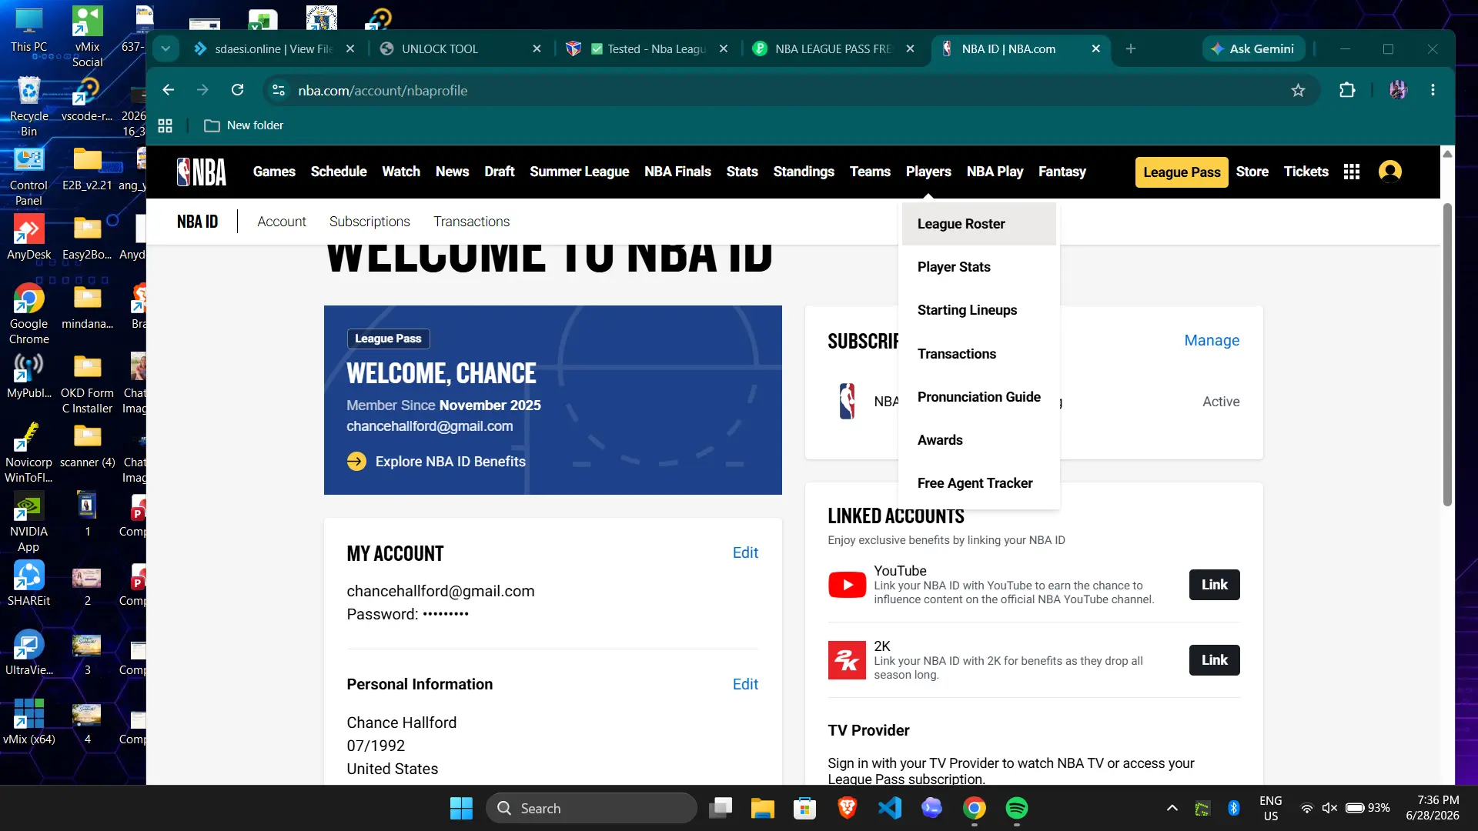Open Microsoft Store from the taskbar
Image resolution: width=1478 pixels, height=831 pixels.
click(x=804, y=808)
